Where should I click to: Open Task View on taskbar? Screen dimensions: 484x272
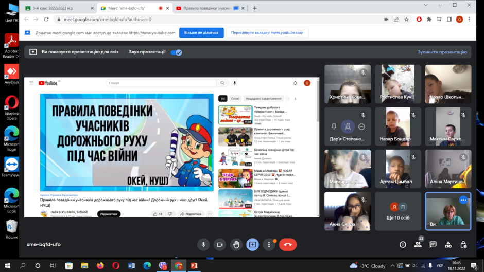click(x=53, y=265)
